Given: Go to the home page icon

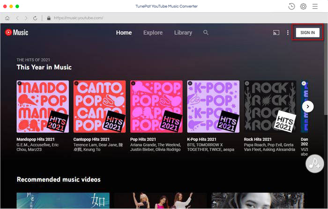Looking at the screenshot, I should point(7,18).
